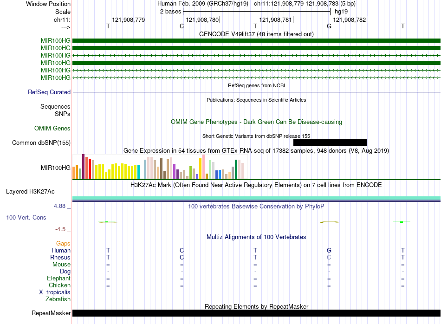Click the 2 bases scale bar line
Screen dimensions: 441x324
click(x=257, y=12)
